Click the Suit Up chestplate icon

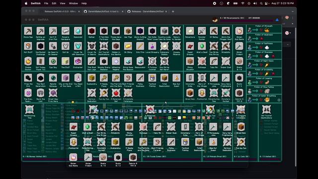coord(66,46)
